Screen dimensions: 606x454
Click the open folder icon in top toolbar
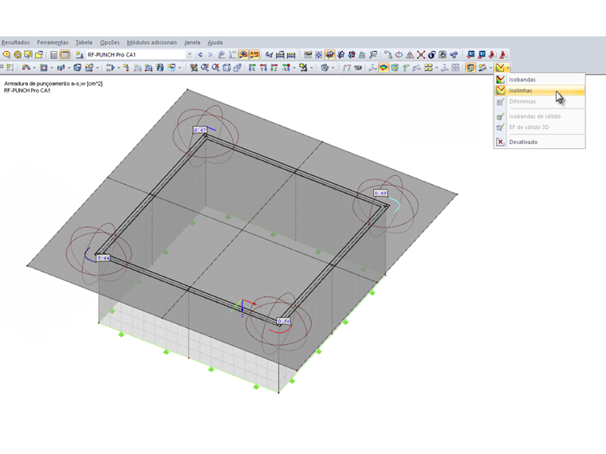(x=39, y=55)
